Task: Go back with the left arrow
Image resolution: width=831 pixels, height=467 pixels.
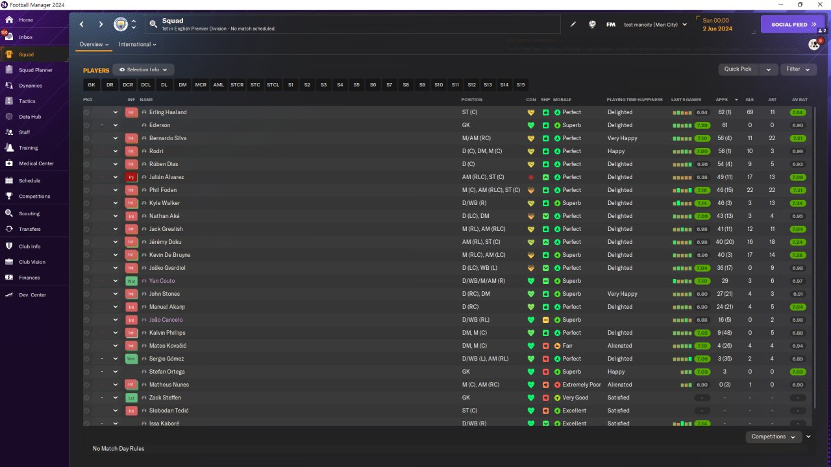Action: coord(82,25)
